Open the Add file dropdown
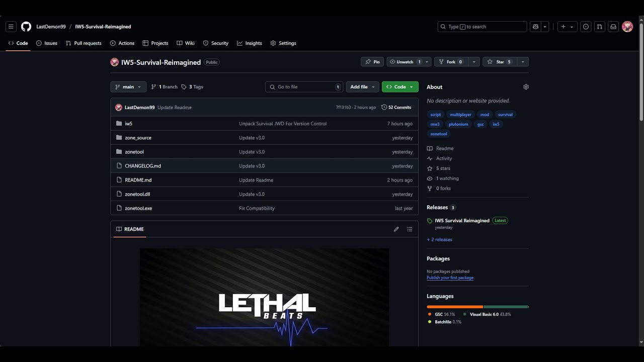 362,87
